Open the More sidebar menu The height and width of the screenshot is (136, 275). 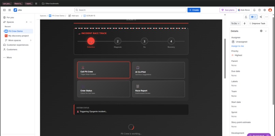pos(8,57)
